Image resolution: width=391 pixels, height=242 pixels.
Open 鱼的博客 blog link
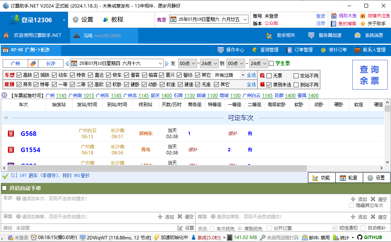point(344,23)
